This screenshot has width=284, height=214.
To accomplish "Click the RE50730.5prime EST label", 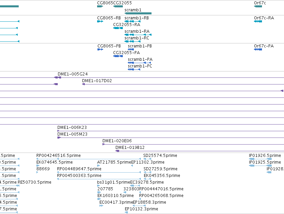I will (x=34, y=182).
